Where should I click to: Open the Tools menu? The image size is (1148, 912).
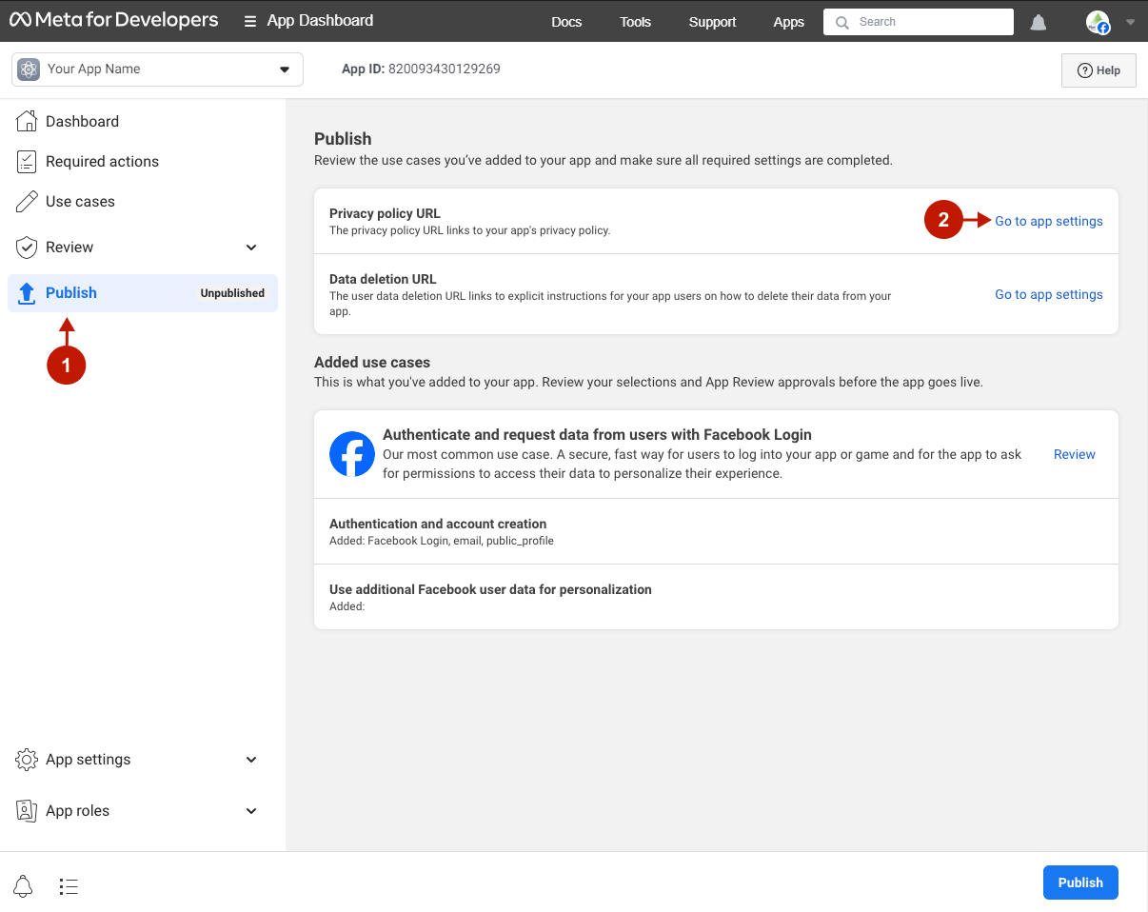click(635, 22)
